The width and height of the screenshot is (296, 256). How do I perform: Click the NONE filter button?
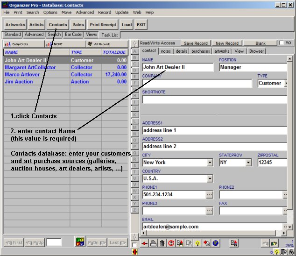coord(65,44)
